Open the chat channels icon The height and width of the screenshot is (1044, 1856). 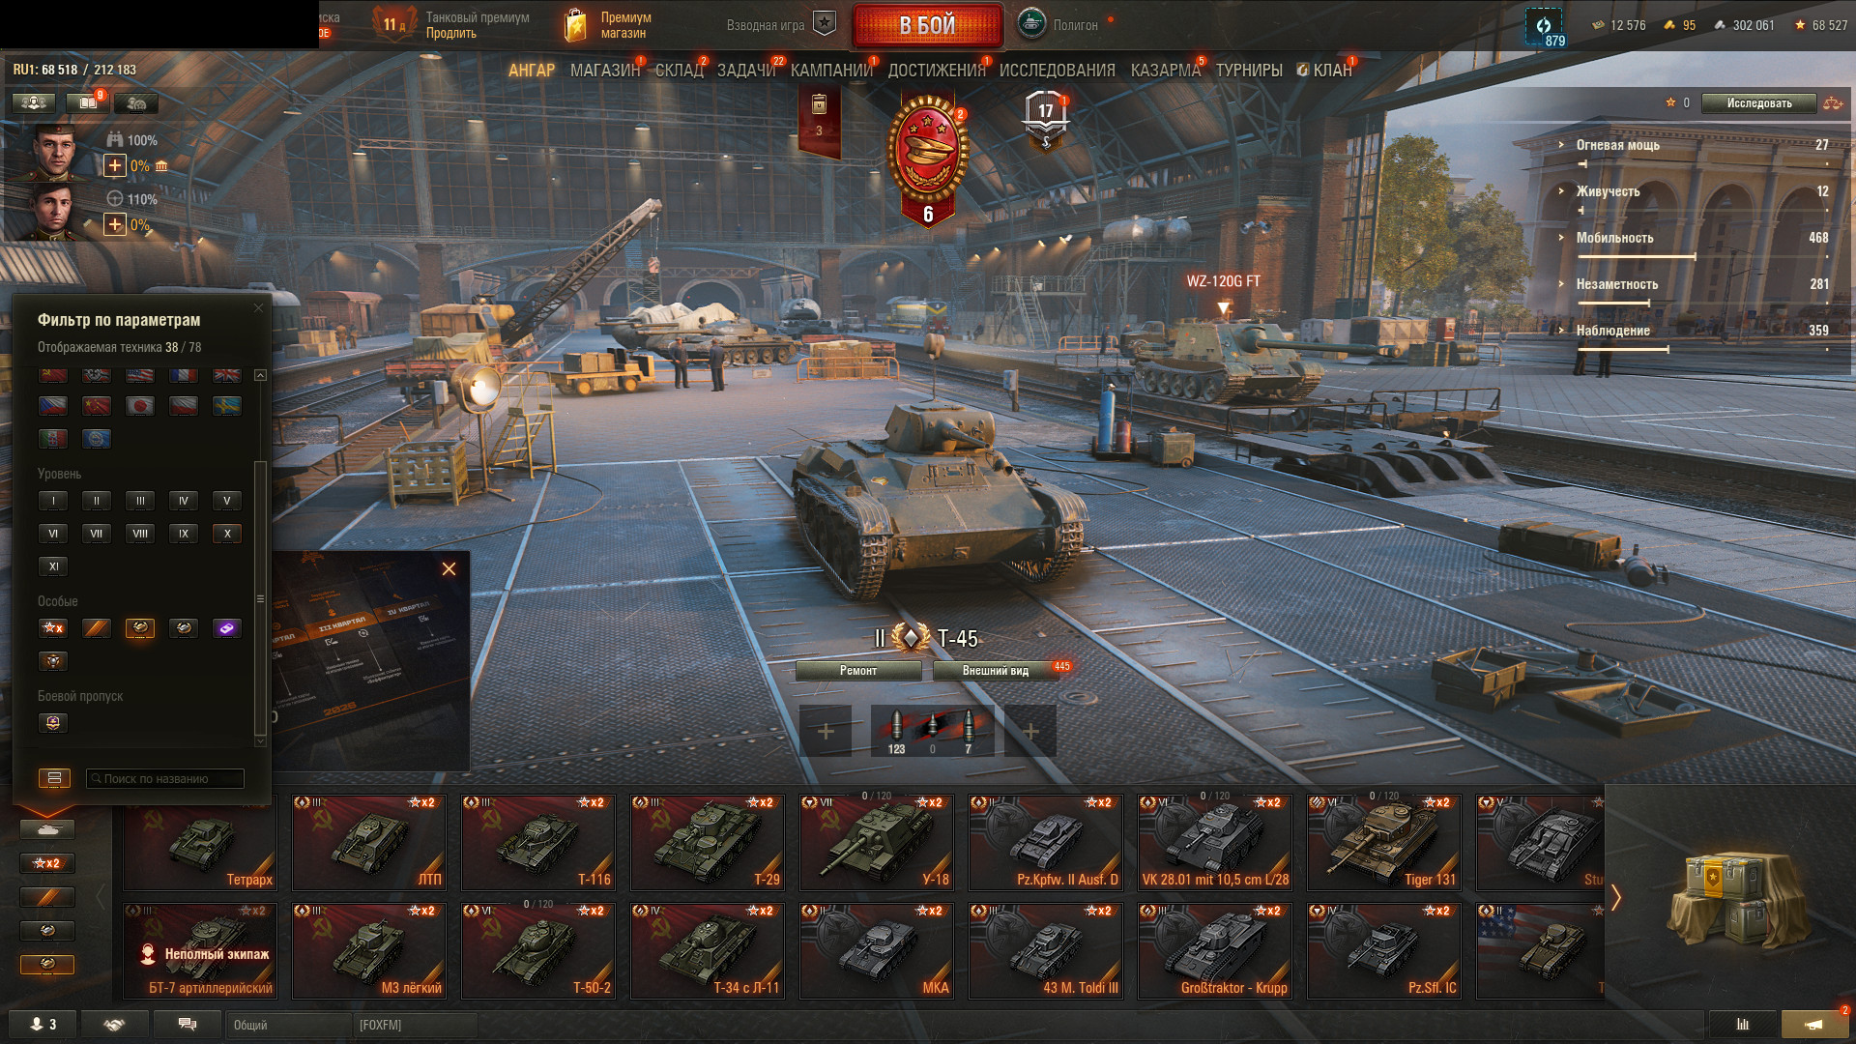[x=188, y=1025]
